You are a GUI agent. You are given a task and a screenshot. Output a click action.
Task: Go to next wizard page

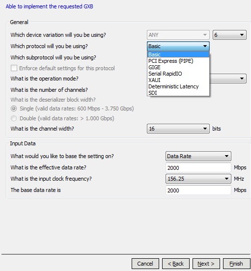(x=206, y=264)
